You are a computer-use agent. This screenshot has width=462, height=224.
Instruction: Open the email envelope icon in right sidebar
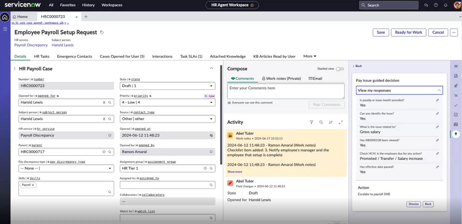coord(456,124)
